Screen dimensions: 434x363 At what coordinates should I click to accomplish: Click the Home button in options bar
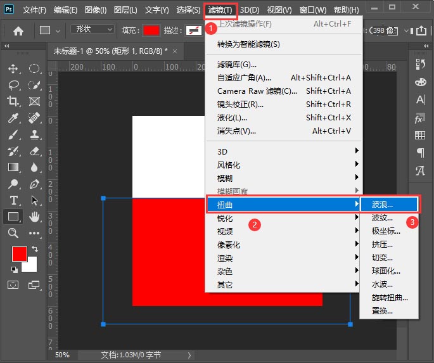point(18,30)
